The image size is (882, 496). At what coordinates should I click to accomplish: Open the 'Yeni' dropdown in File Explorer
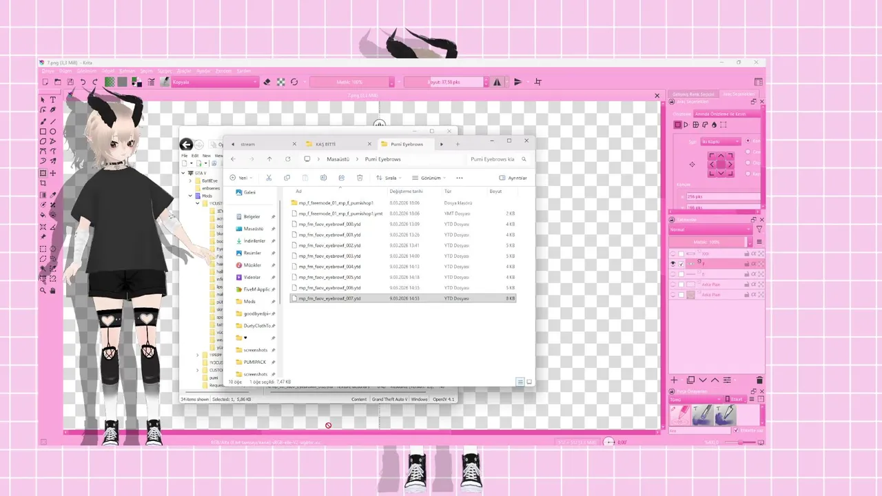tap(240, 178)
